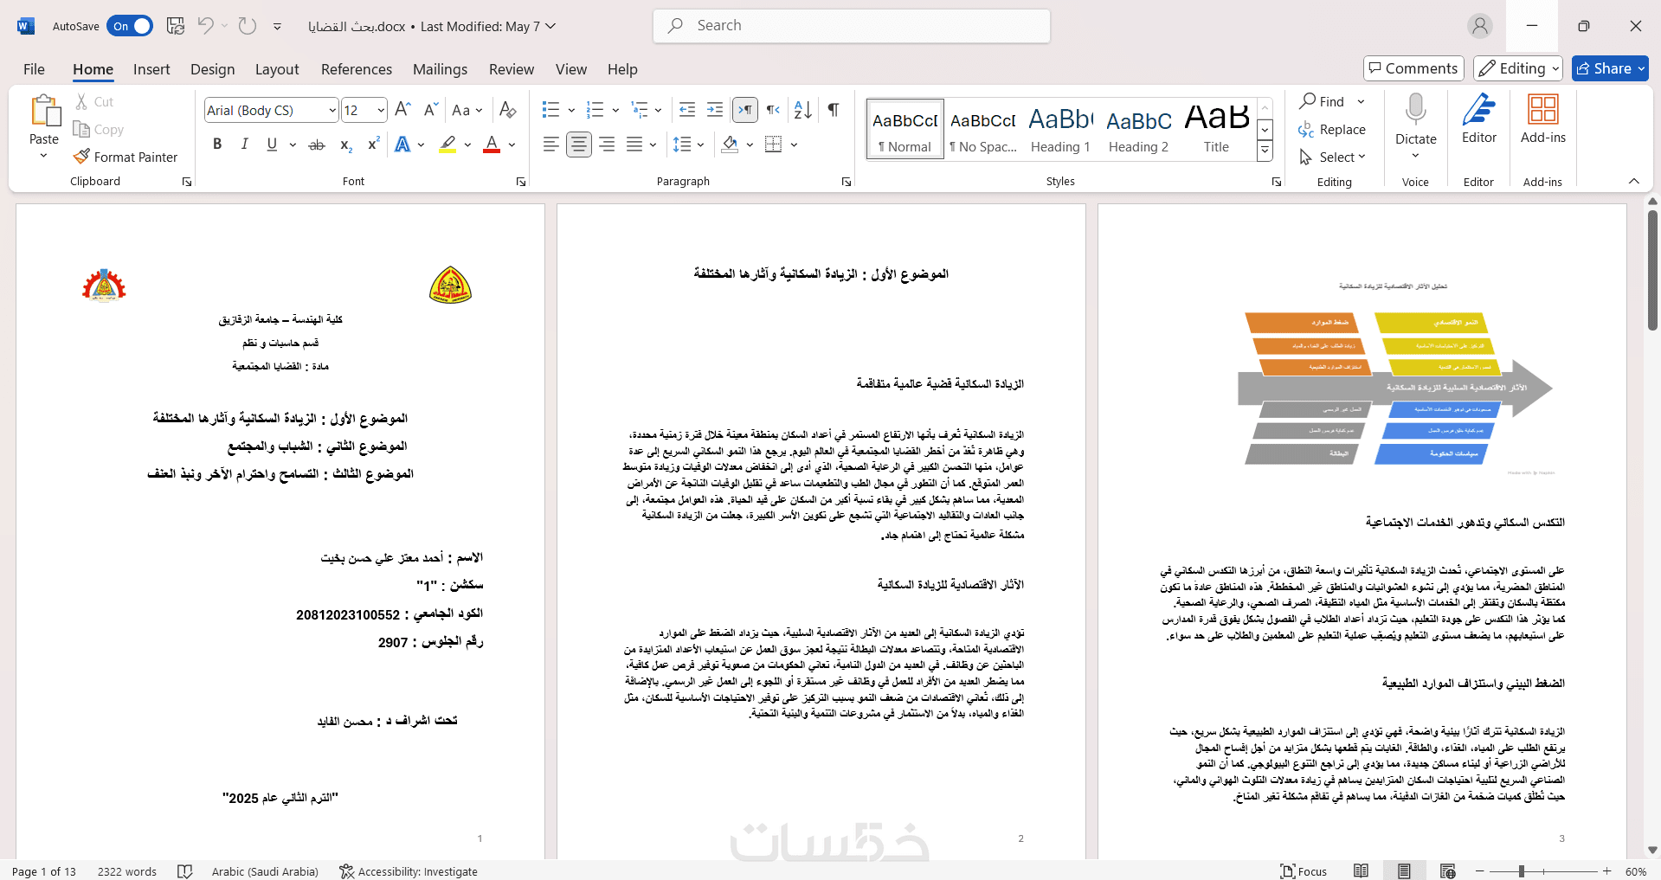Toggle Underline formatting
This screenshot has width=1661, height=880.
point(272,145)
